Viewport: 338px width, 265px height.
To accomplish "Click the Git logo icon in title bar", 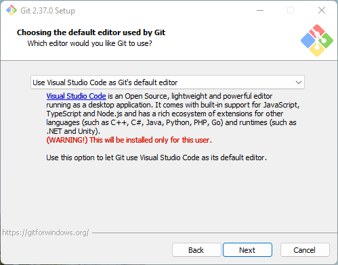I will point(12,10).
